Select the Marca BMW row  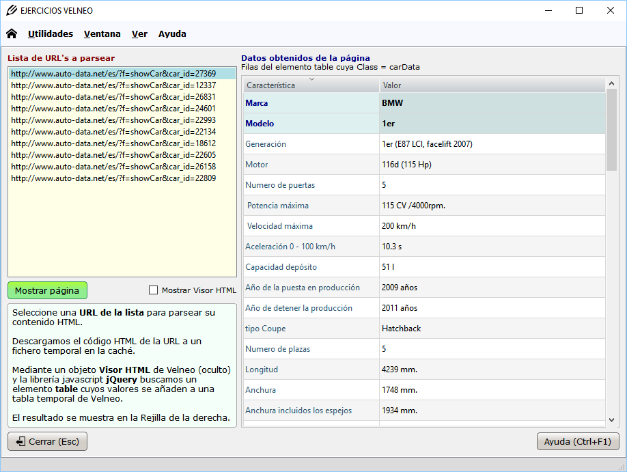(423, 103)
